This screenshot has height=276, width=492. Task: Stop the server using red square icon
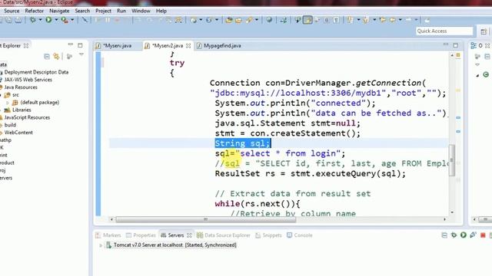pyautogui.click(x=483, y=235)
